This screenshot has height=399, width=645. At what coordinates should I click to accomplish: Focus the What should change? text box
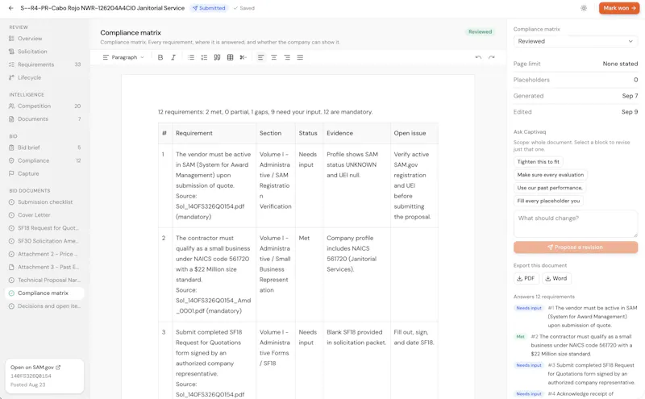[576, 224]
